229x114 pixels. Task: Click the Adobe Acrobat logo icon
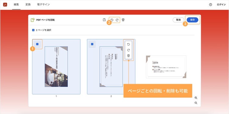click(x=5, y=5)
